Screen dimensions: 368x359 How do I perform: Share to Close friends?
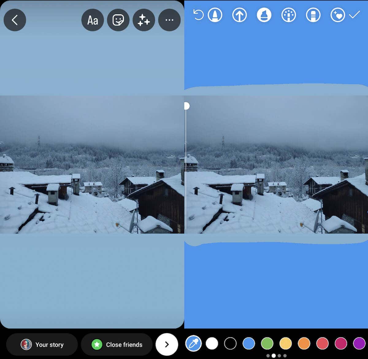coord(117,345)
